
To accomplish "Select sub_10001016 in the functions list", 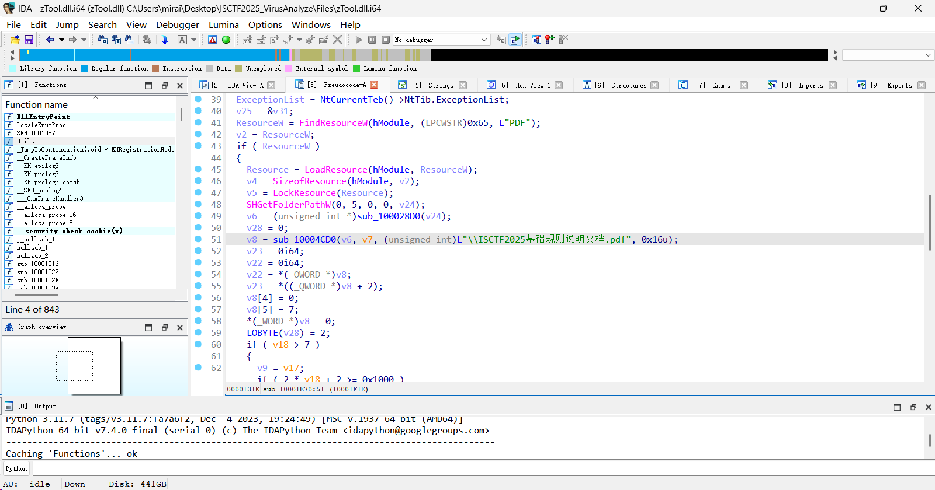I will [37, 264].
